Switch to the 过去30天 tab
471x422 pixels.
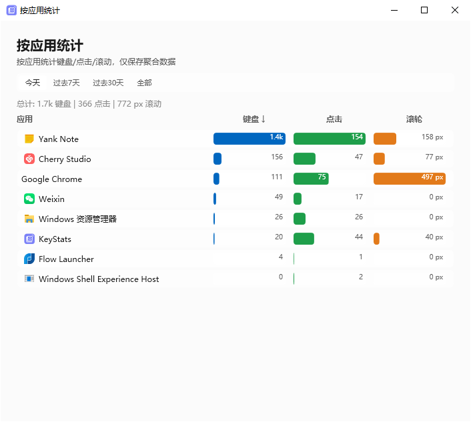[108, 83]
